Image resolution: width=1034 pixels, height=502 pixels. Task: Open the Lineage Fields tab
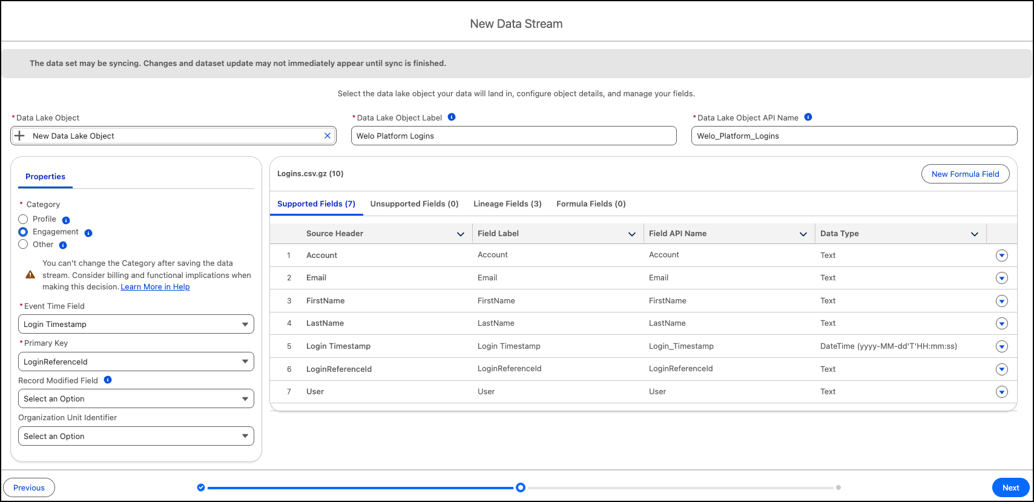click(507, 204)
